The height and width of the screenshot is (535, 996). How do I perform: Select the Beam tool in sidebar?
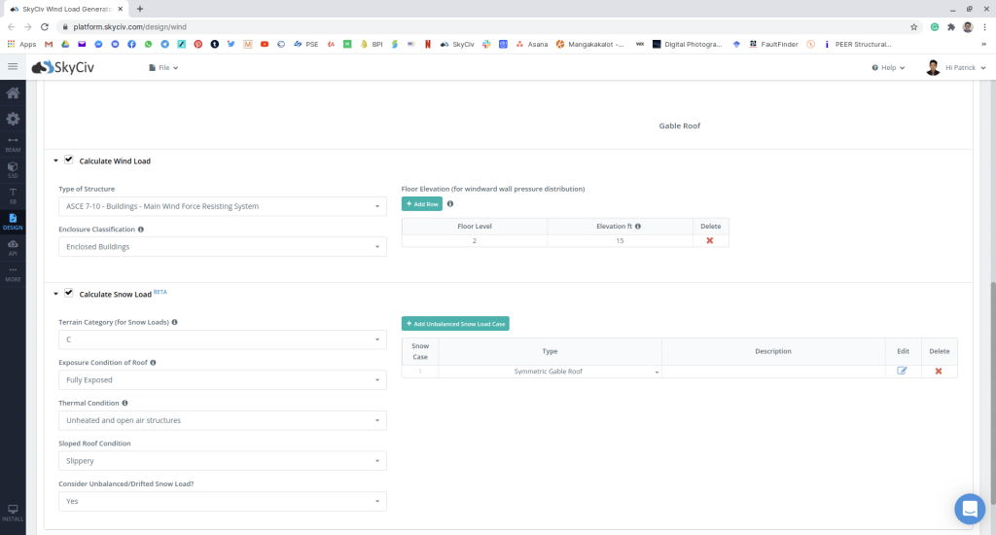[13, 144]
